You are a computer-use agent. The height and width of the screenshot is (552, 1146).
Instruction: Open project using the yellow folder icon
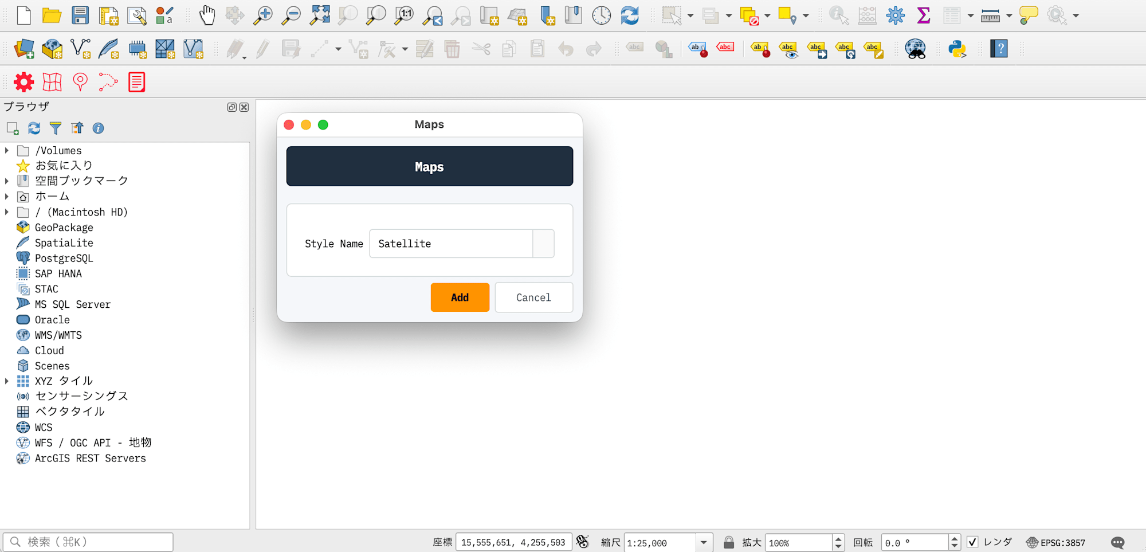click(x=52, y=15)
